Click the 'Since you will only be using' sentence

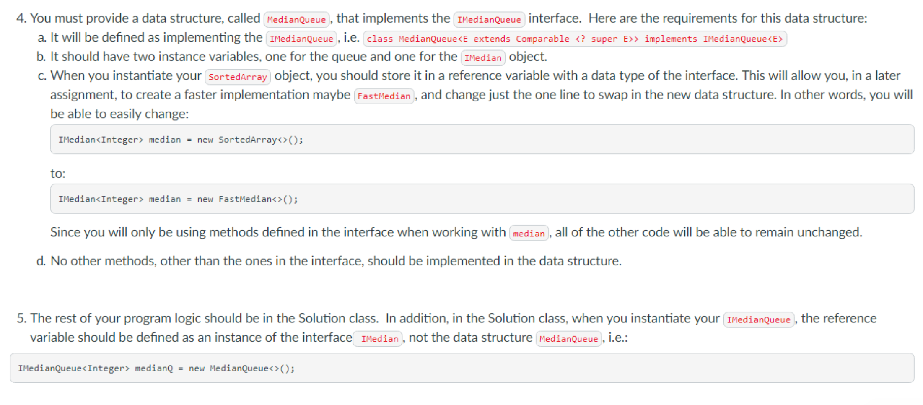click(277, 232)
